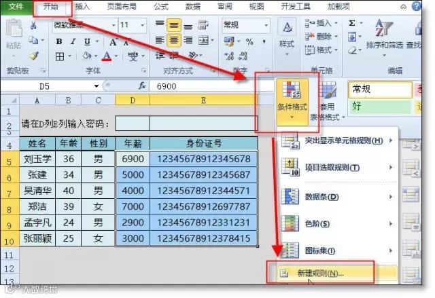Screen dimensions: 435x298
Task: Click the Bottom Align icon
Action: click(x=188, y=26)
